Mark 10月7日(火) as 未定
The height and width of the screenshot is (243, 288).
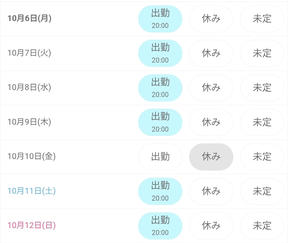pos(262,53)
